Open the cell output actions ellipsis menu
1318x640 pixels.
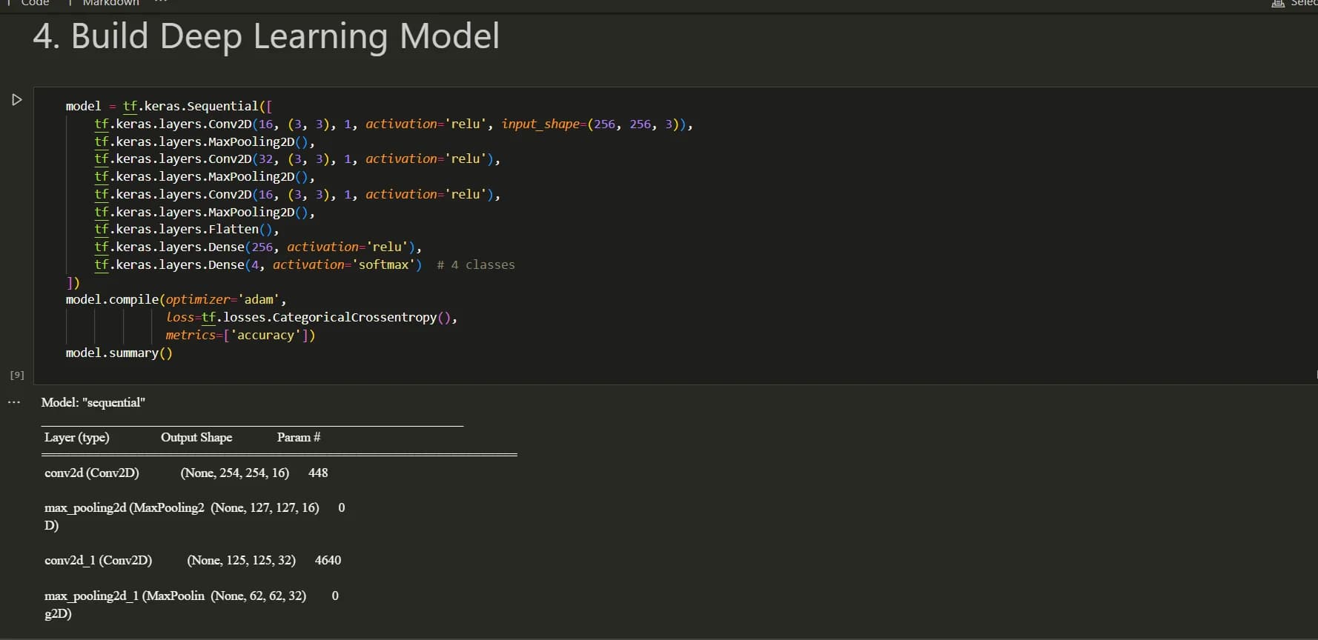[14, 402]
